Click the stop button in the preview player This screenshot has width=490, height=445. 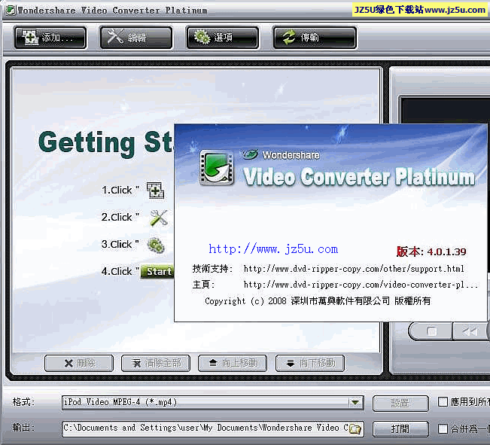click(431, 331)
